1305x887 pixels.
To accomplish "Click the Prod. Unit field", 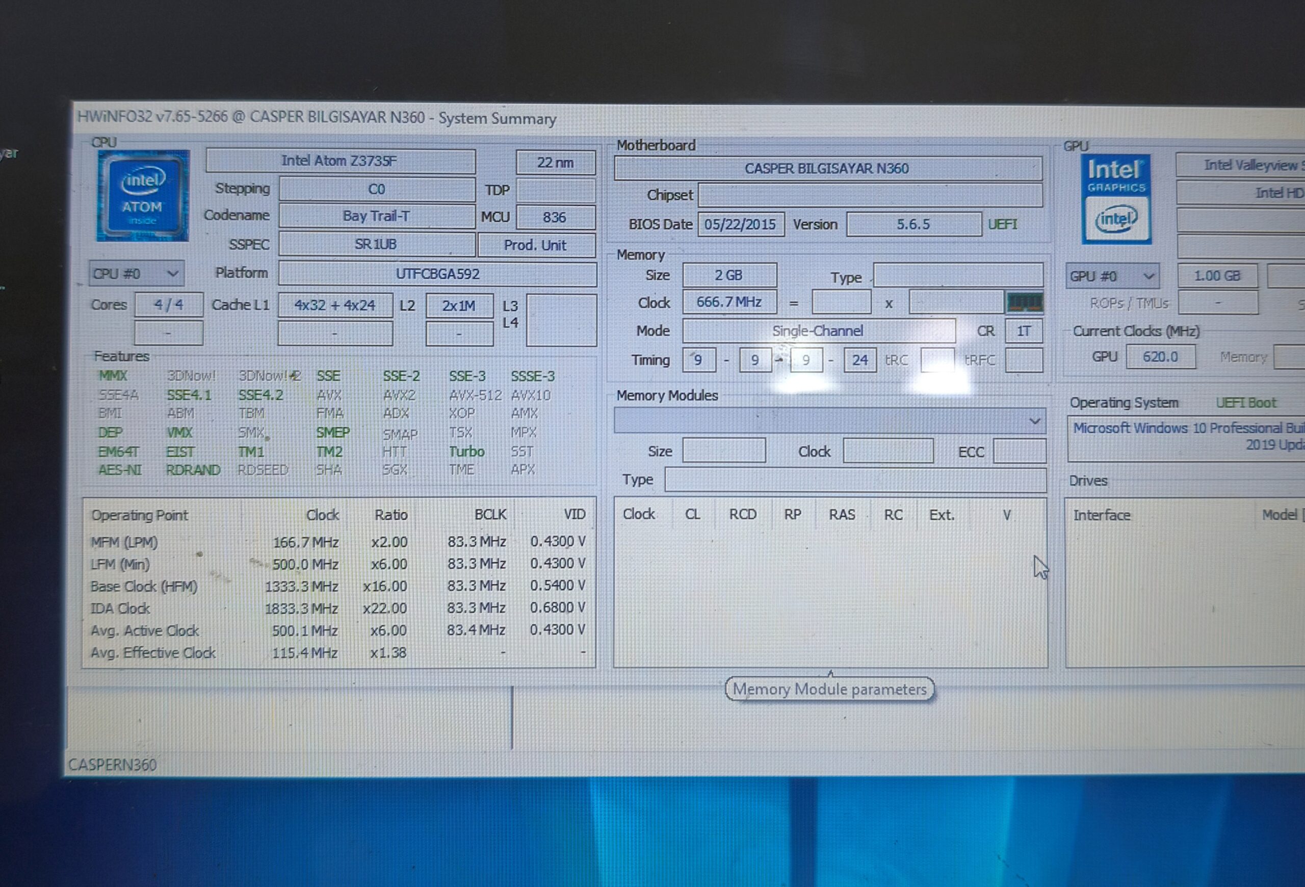I will coord(536,245).
